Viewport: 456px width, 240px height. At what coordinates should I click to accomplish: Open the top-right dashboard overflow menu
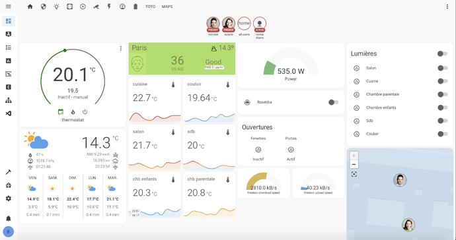click(x=447, y=7)
